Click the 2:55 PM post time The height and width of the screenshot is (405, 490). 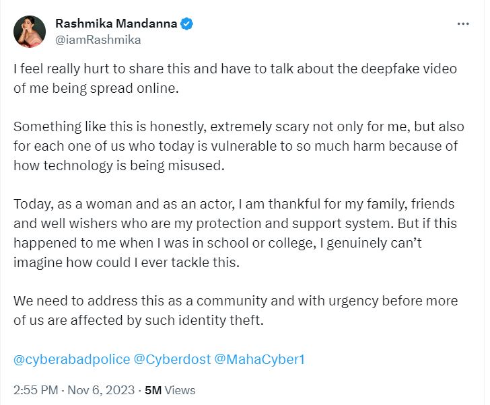click(34, 390)
